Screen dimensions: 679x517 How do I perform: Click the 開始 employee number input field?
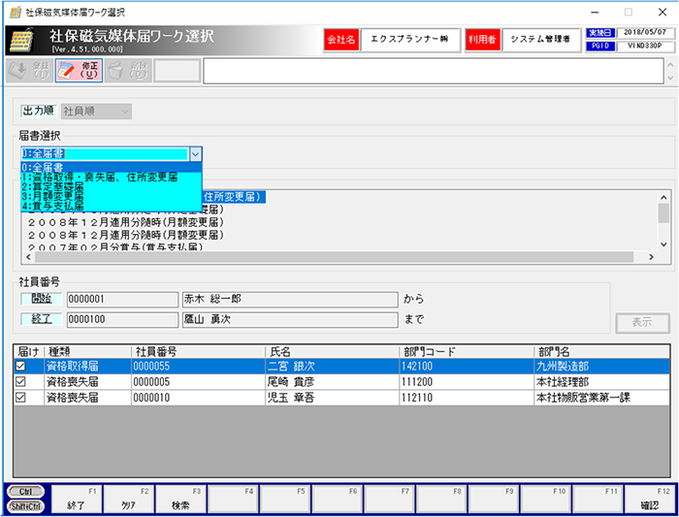click(x=120, y=299)
